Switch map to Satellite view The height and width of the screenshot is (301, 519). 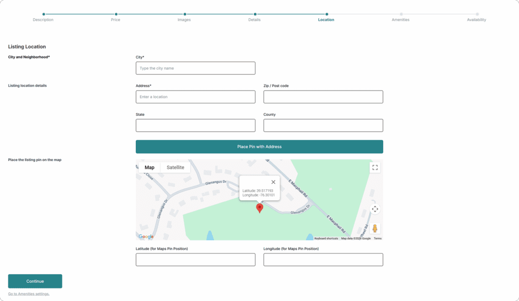point(175,167)
